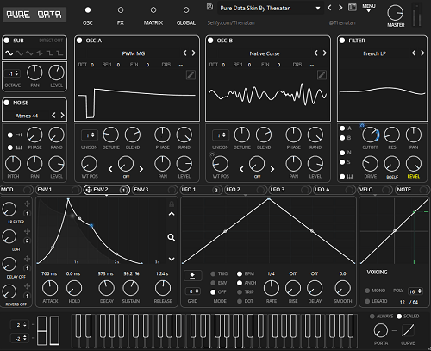The image size is (431, 351).
Task: Click drag-assign crosshair beside DELAY OFF knob
Action: pos(27,259)
